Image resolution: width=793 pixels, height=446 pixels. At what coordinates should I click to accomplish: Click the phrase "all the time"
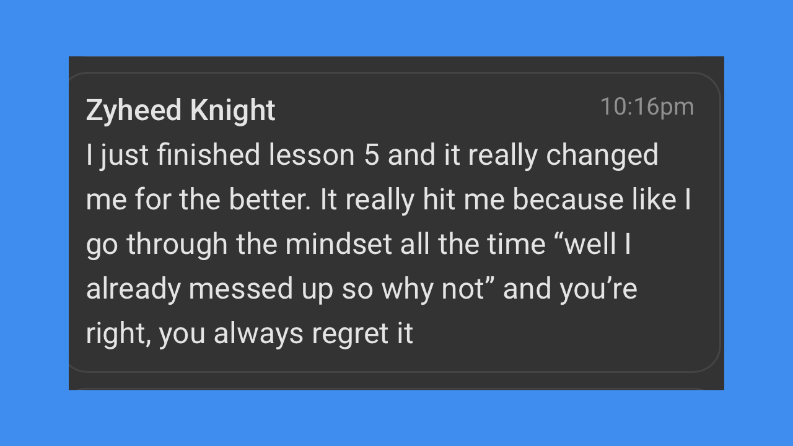click(473, 245)
